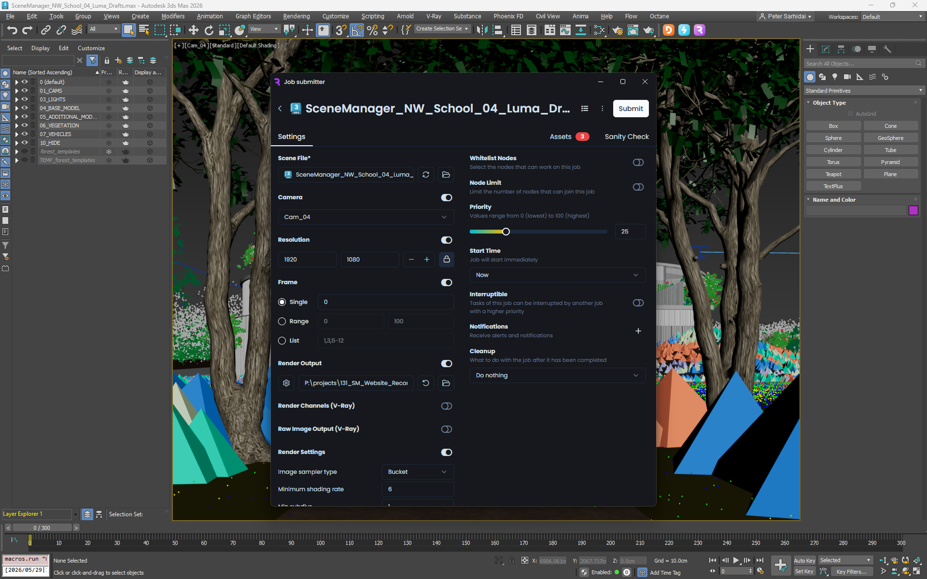Open render output settings gear

coord(286,383)
